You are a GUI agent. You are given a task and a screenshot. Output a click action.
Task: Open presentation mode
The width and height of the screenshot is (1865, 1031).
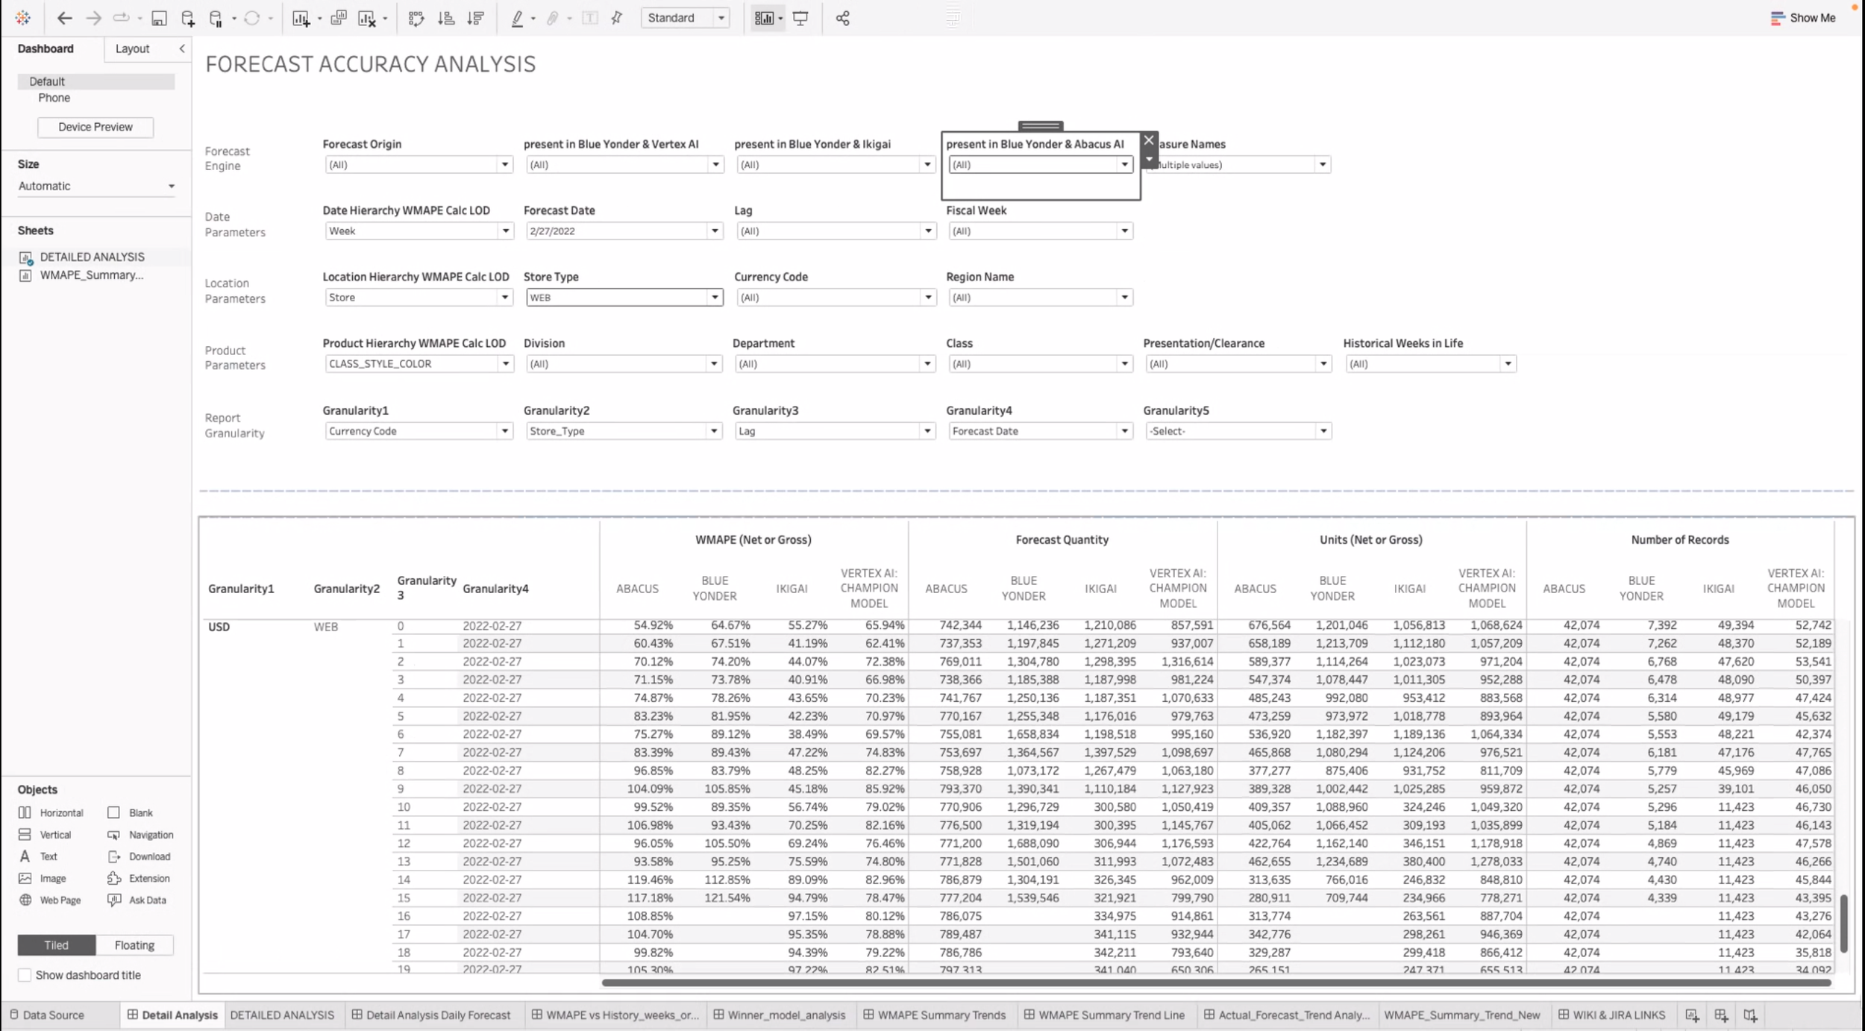pos(800,18)
